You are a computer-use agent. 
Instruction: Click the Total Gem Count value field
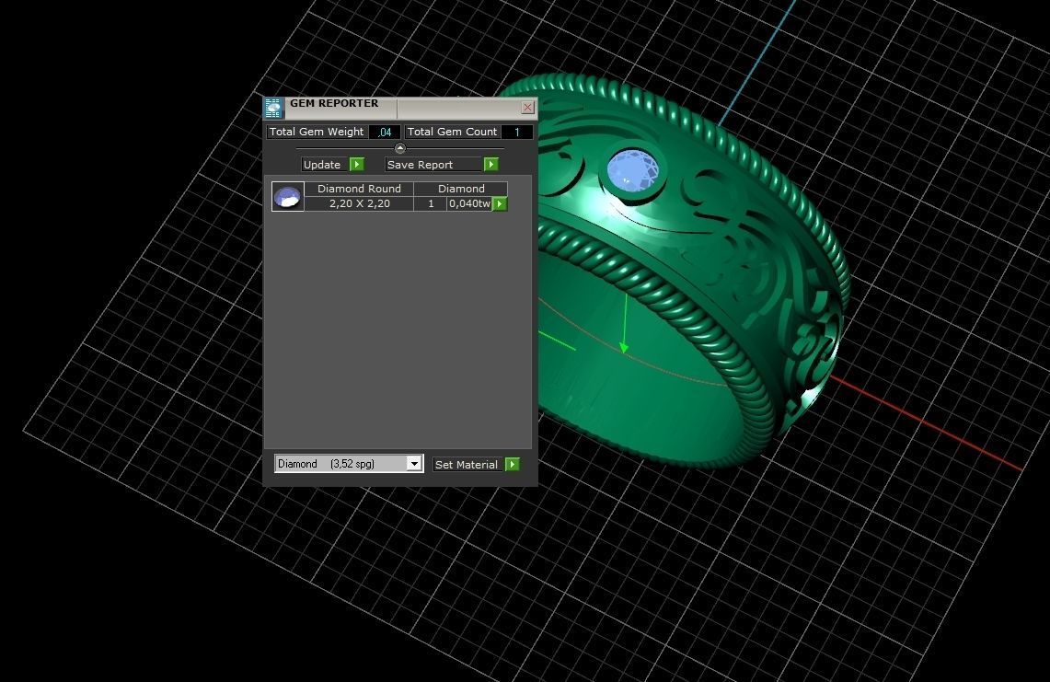click(x=516, y=132)
